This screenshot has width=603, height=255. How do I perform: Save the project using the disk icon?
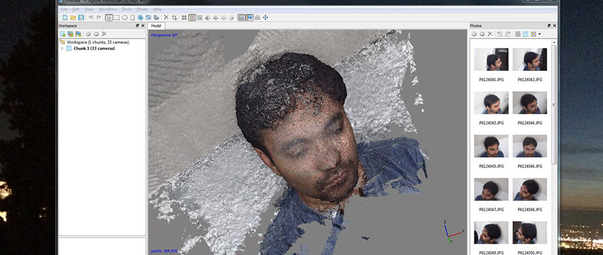pos(81,17)
